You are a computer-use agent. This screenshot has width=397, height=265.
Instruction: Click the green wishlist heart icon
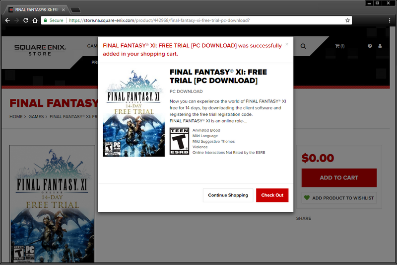click(x=307, y=197)
